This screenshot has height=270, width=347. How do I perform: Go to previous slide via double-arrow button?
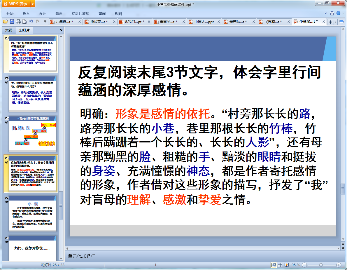[343, 244]
